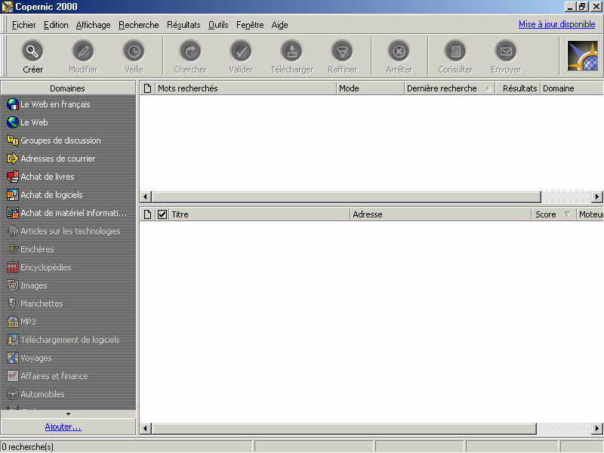Click the Consulter toolbar icon
The height and width of the screenshot is (453, 604).
tap(455, 51)
